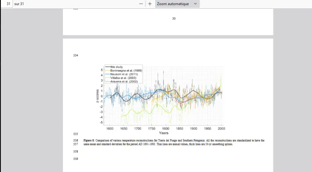Click the 1800 tick on the x-axis
The height and width of the screenshot is (172, 312).
click(x=166, y=128)
